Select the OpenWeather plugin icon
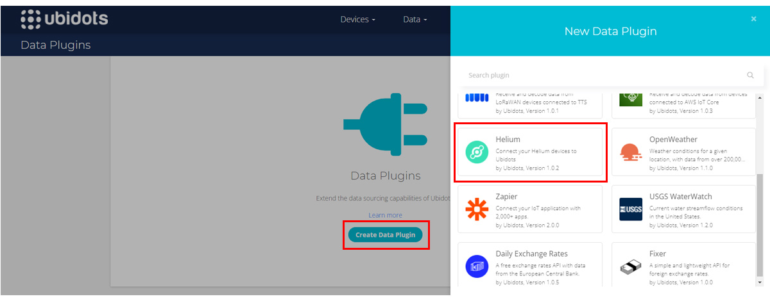Viewport: 770px width, 301px height. coord(630,152)
